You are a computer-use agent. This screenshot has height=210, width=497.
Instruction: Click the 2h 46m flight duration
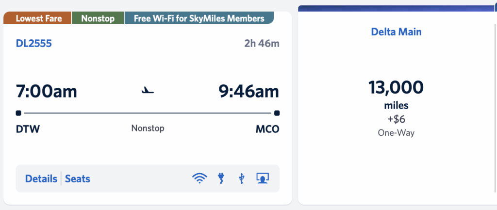[262, 44]
